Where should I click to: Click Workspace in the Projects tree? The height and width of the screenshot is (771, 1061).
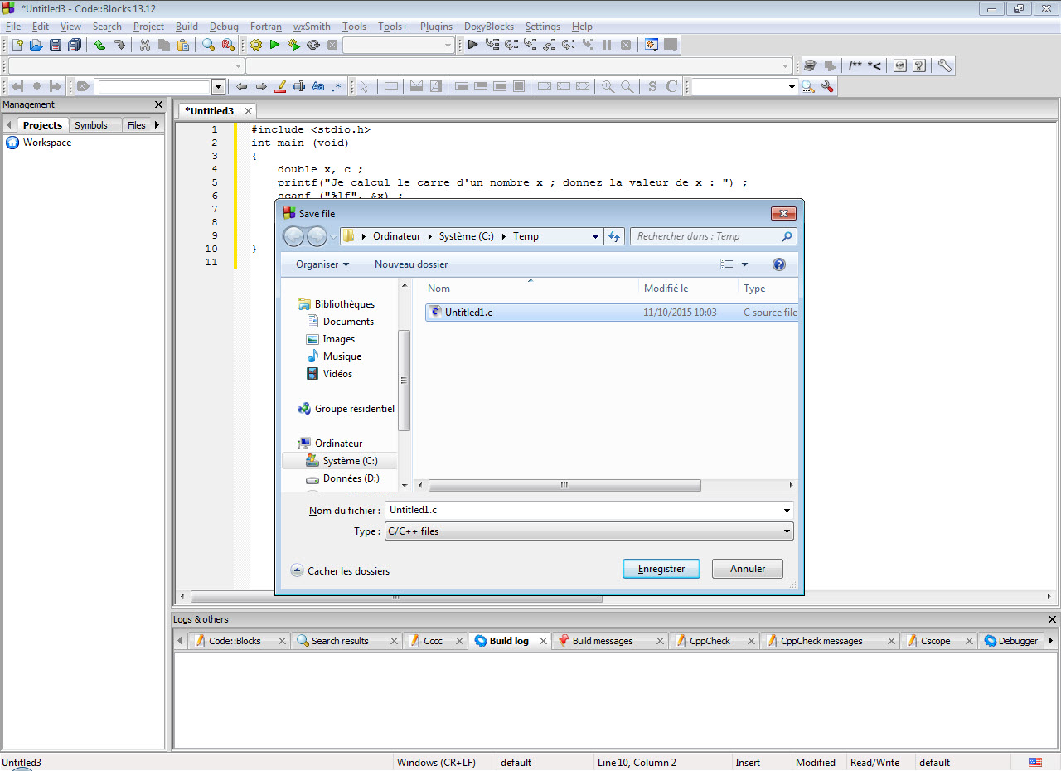47,143
